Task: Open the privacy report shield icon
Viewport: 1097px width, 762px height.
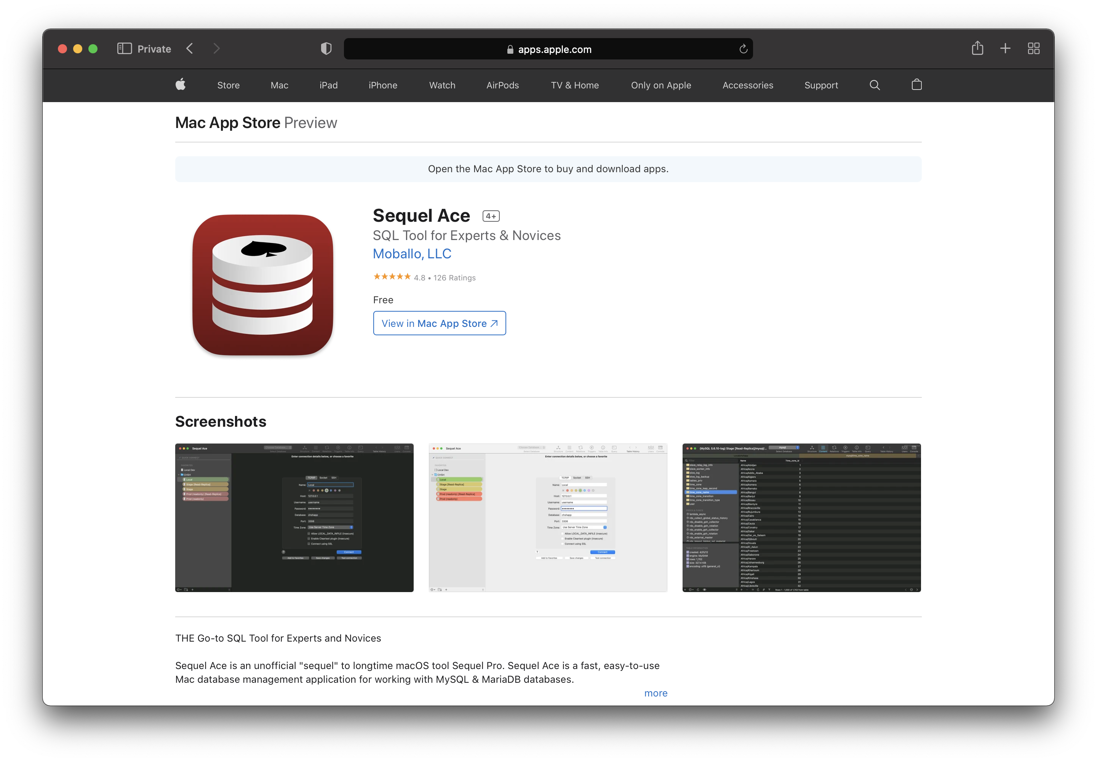Action: tap(326, 49)
